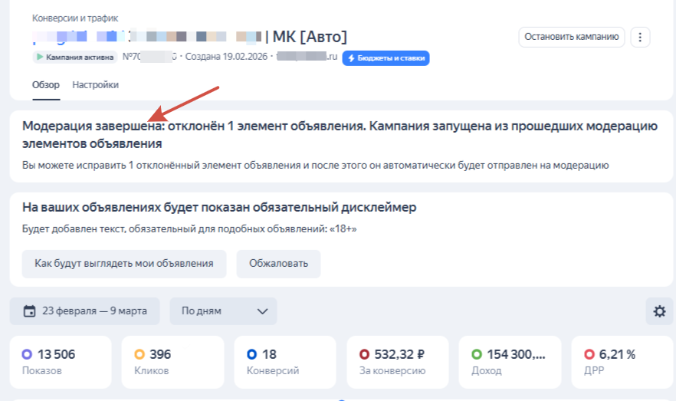Click the blue circle on Конверсий card

[x=251, y=354]
